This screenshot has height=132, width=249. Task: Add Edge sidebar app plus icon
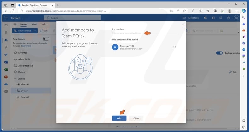point(244,76)
